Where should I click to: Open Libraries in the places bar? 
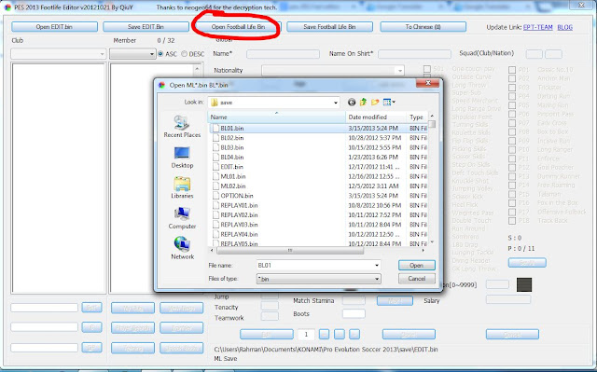182,187
